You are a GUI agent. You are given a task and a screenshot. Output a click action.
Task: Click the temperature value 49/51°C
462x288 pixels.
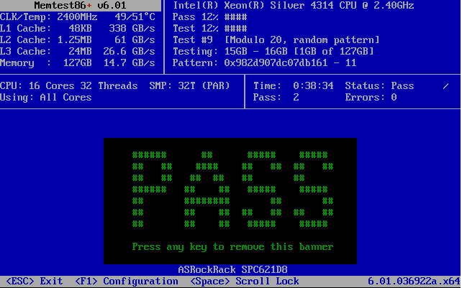click(135, 17)
